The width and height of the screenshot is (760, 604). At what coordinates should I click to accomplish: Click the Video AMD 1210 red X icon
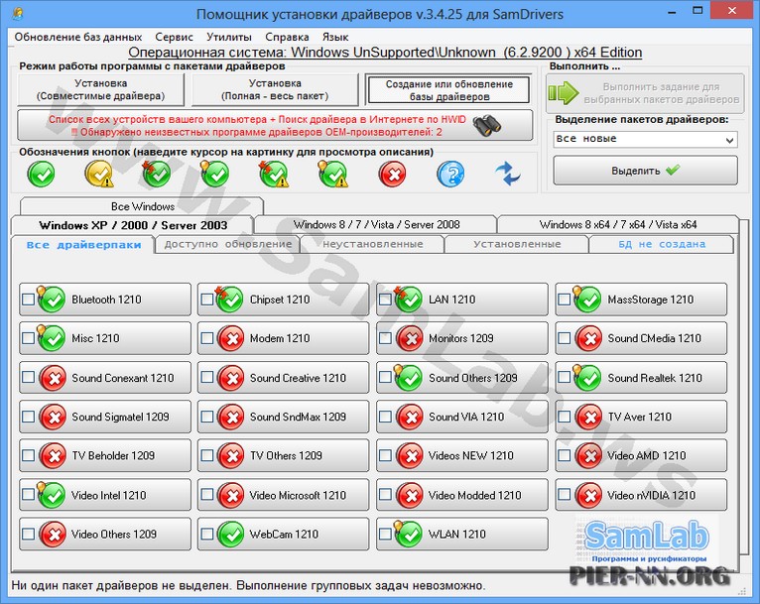588,455
